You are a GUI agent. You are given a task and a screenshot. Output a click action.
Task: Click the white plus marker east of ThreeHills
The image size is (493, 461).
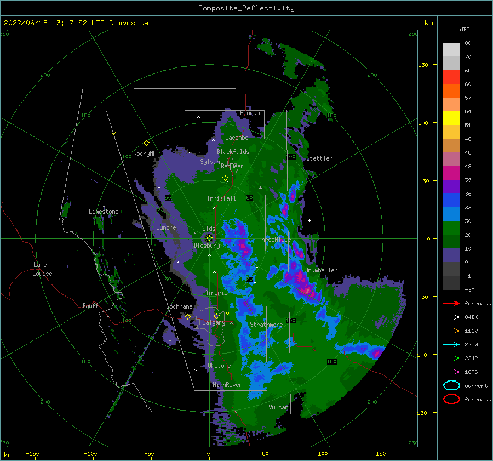point(309,220)
